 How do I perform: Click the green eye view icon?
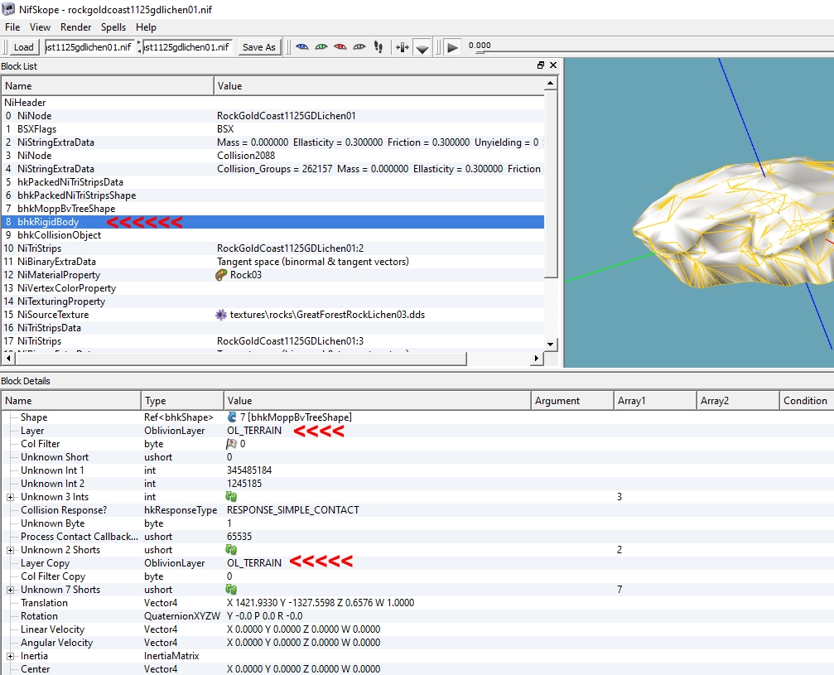[321, 47]
